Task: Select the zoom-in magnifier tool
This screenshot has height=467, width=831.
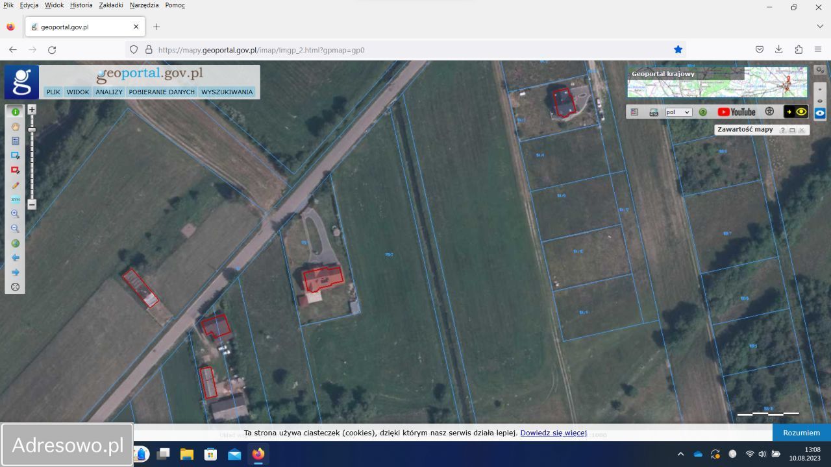Action: [x=15, y=214]
